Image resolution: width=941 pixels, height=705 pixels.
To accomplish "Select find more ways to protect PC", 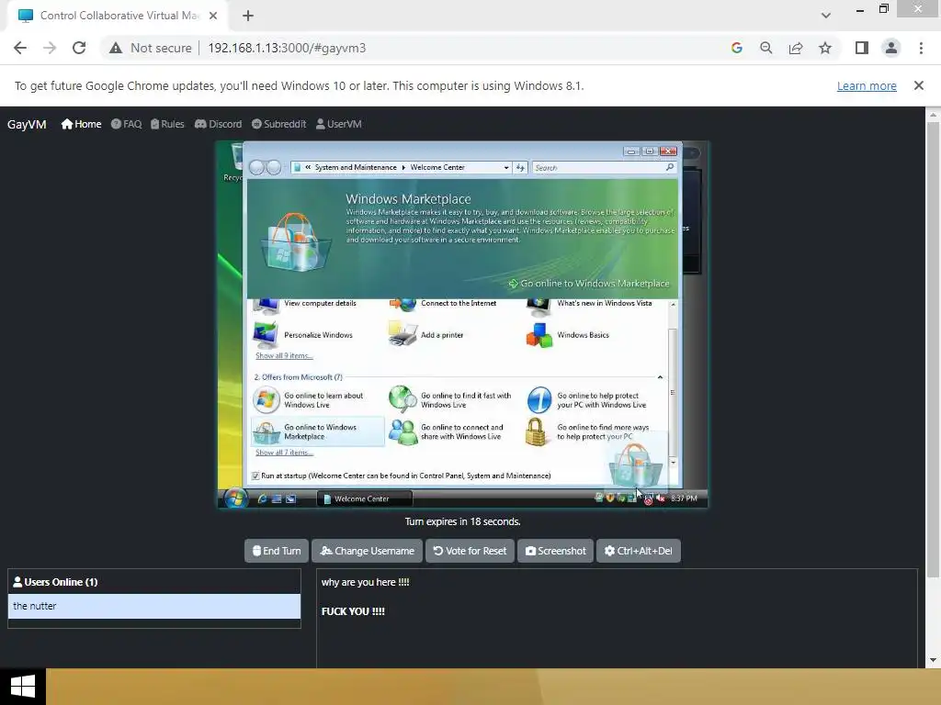I will (587, 431).
